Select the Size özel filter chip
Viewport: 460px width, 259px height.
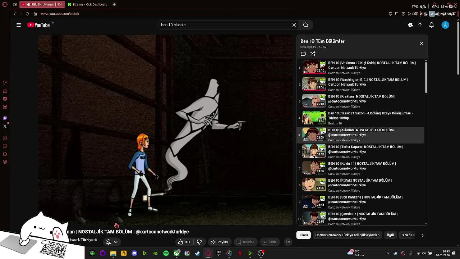point(408,235)
